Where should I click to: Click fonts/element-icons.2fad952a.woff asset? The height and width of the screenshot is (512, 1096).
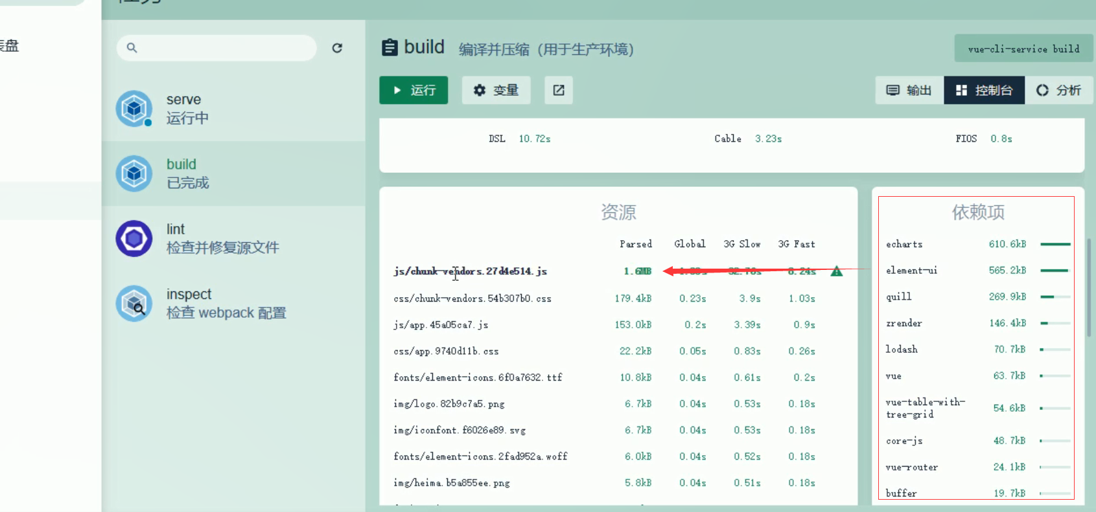(x=480, y=456)
